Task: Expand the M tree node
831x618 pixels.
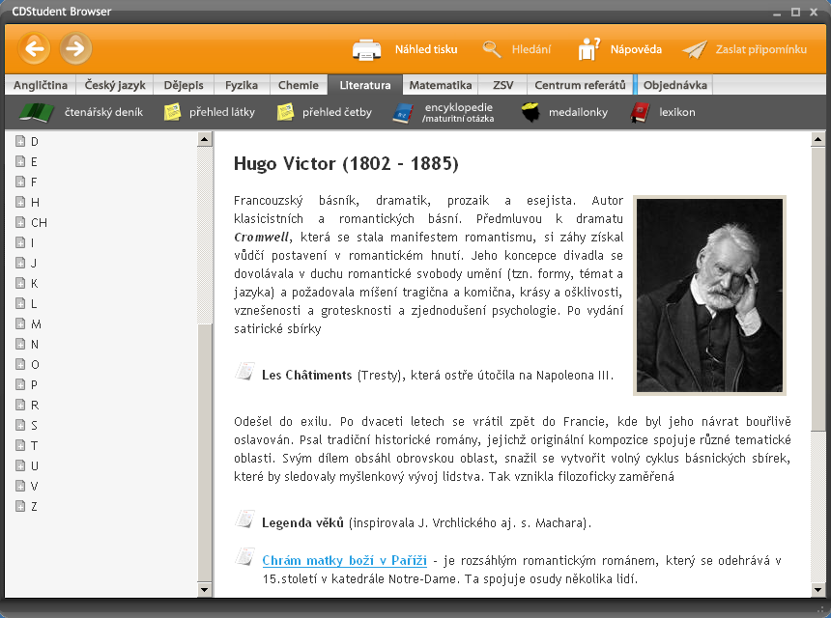Action: coord(20,324)
